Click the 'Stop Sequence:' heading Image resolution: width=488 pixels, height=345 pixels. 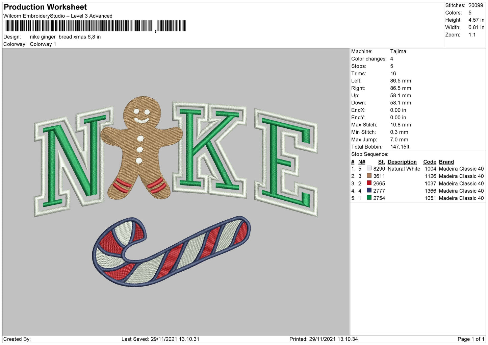(370, 154)
